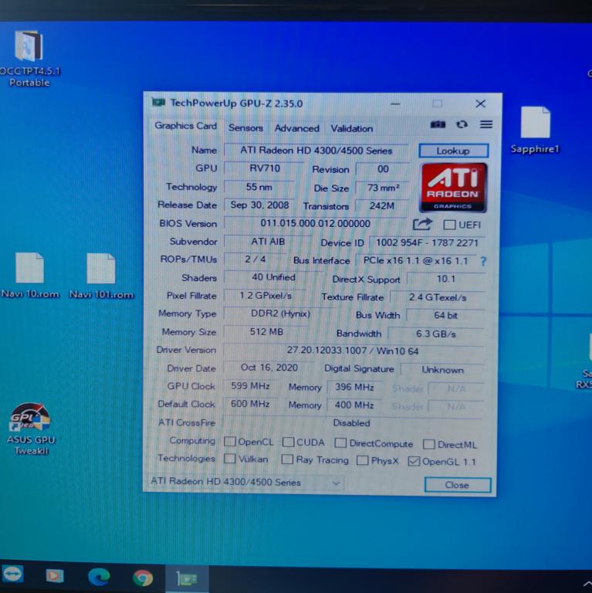Screen dimensions: 592x593
Task: Click the 40 Unified shaders value
Action: (273, 277)
